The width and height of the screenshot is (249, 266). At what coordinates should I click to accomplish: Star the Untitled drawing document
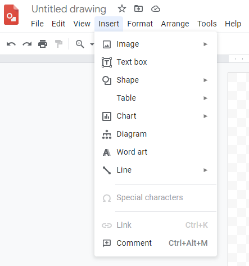click(x=122, y=9)
